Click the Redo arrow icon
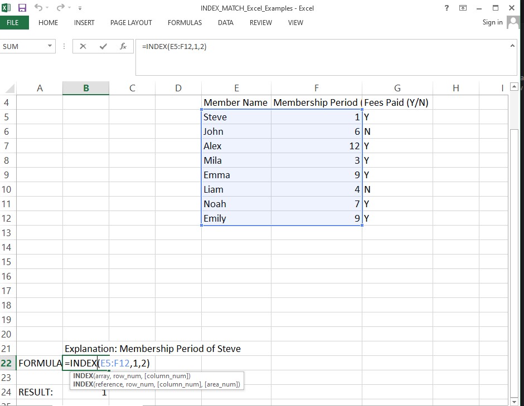This screenshot has width=524, height=406. coord(60,8)
